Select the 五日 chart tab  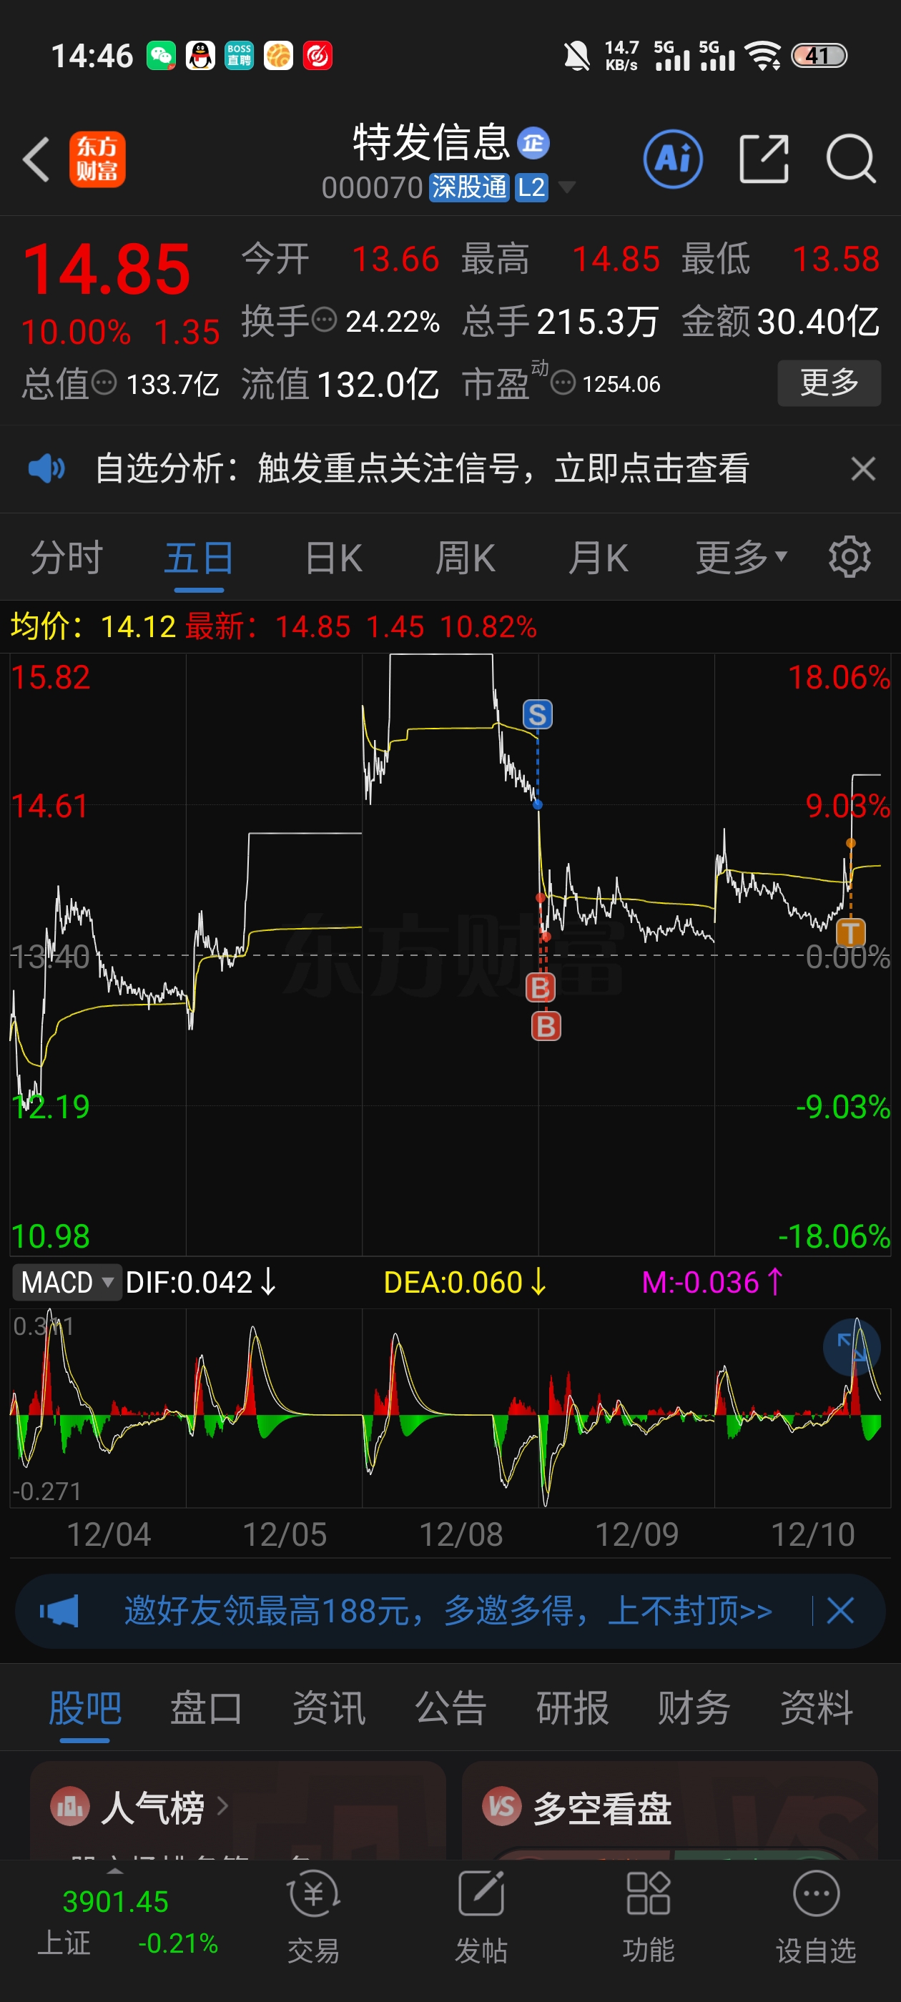click(199, 557)
